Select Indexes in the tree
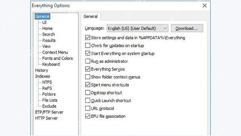The height and width of the screenshot is (136, 241). [42, 76]
